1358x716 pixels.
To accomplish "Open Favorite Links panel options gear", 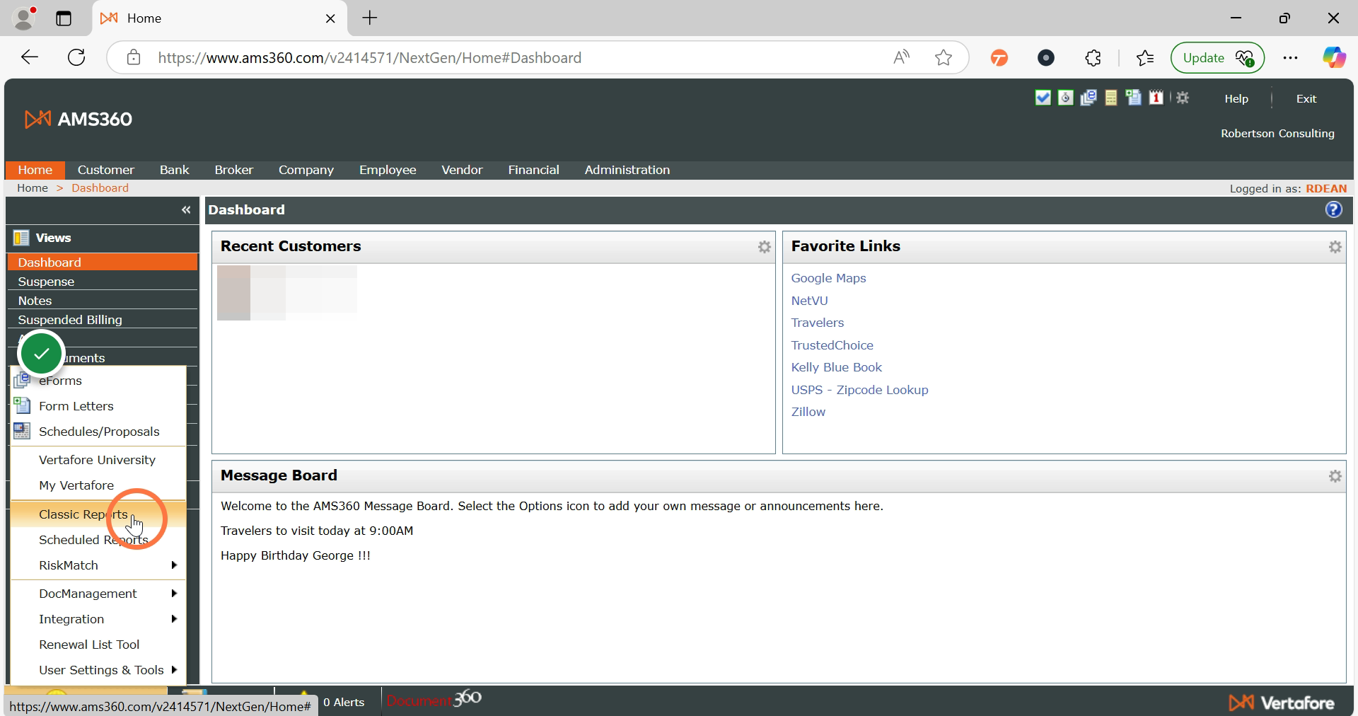I will tap(1335, 247).
